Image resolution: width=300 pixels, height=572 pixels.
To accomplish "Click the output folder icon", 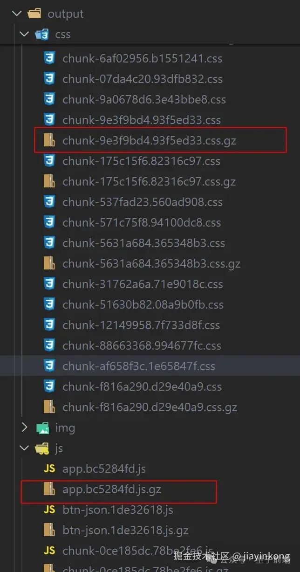I will pos(34,14).
